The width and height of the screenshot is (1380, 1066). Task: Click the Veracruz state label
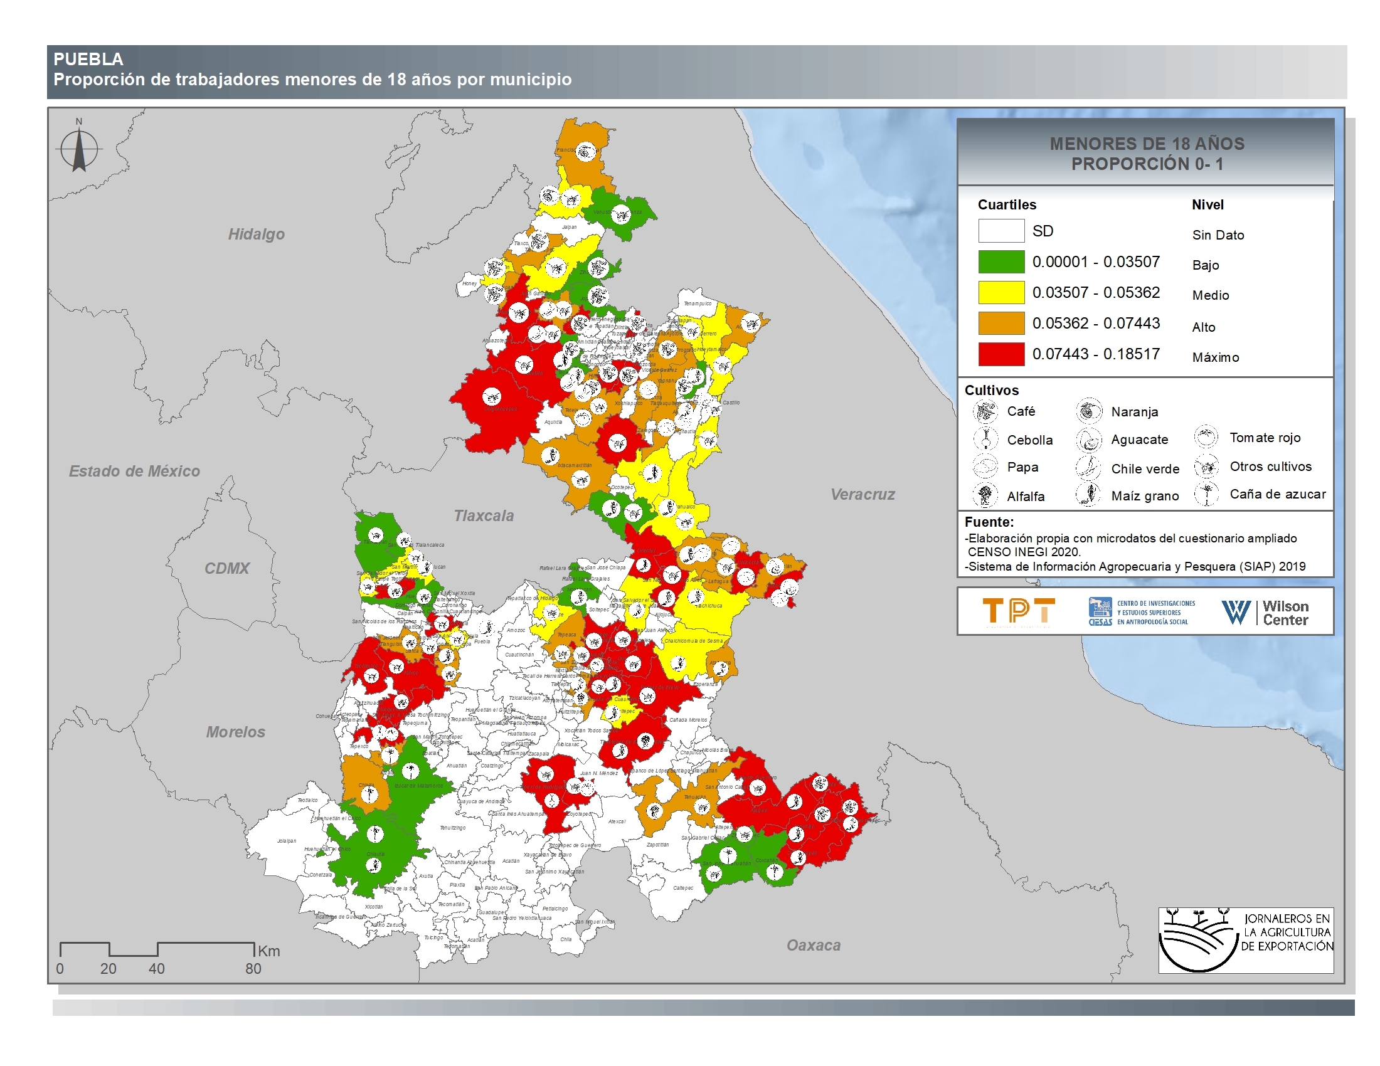coord(863,495)
